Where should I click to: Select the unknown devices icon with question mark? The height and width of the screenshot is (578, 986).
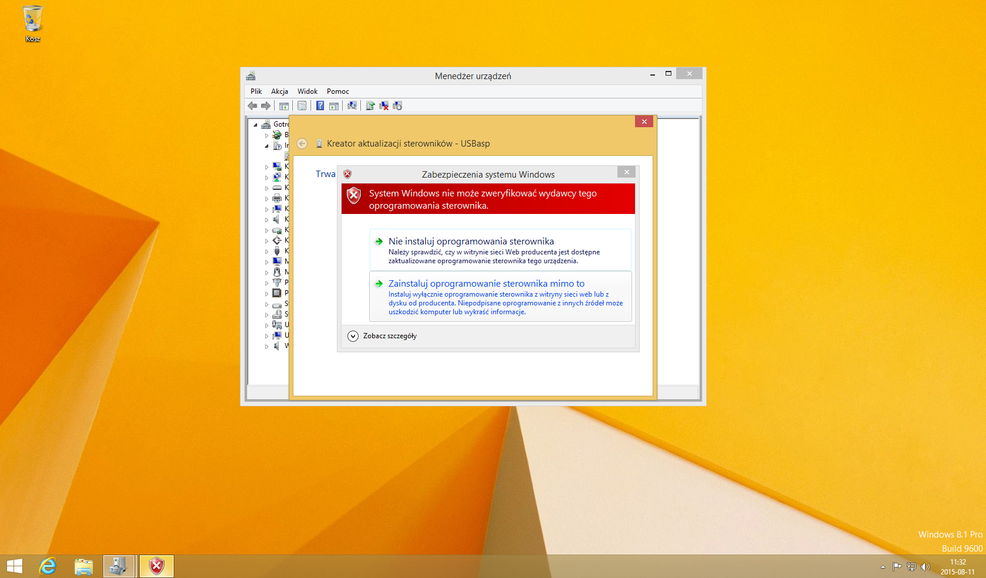pyautogui.click(x=277, y=145)
